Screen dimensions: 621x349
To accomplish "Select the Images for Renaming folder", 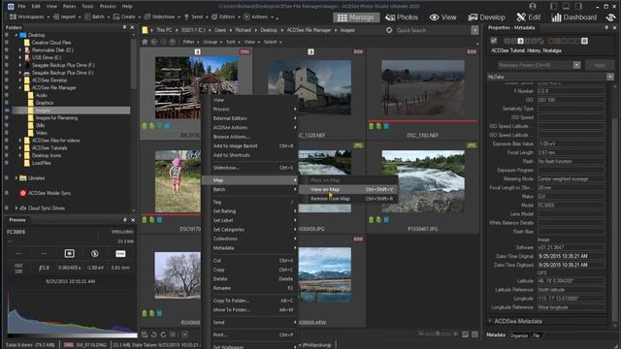I will click(56, 118).
